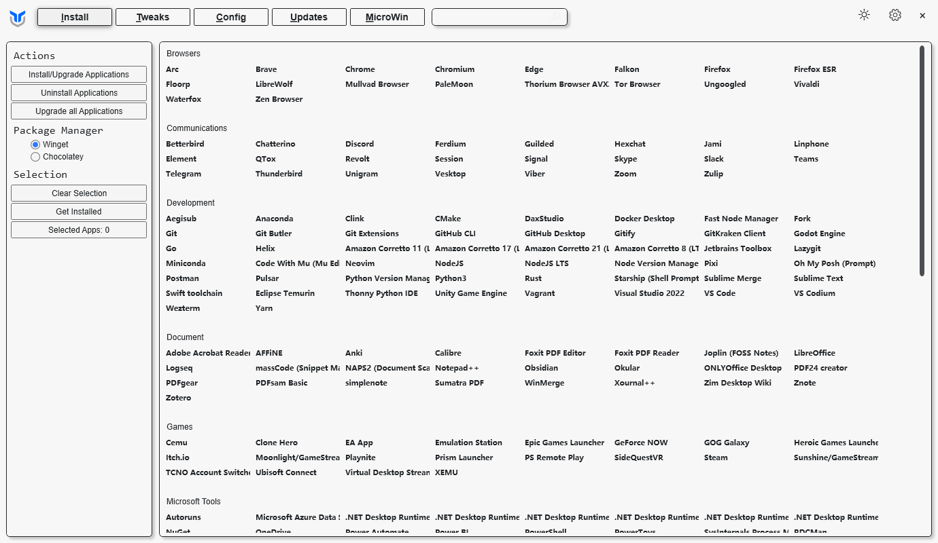Select LibreOffice in Document
This screenshot has width=938, height=543.
point(814,353)
